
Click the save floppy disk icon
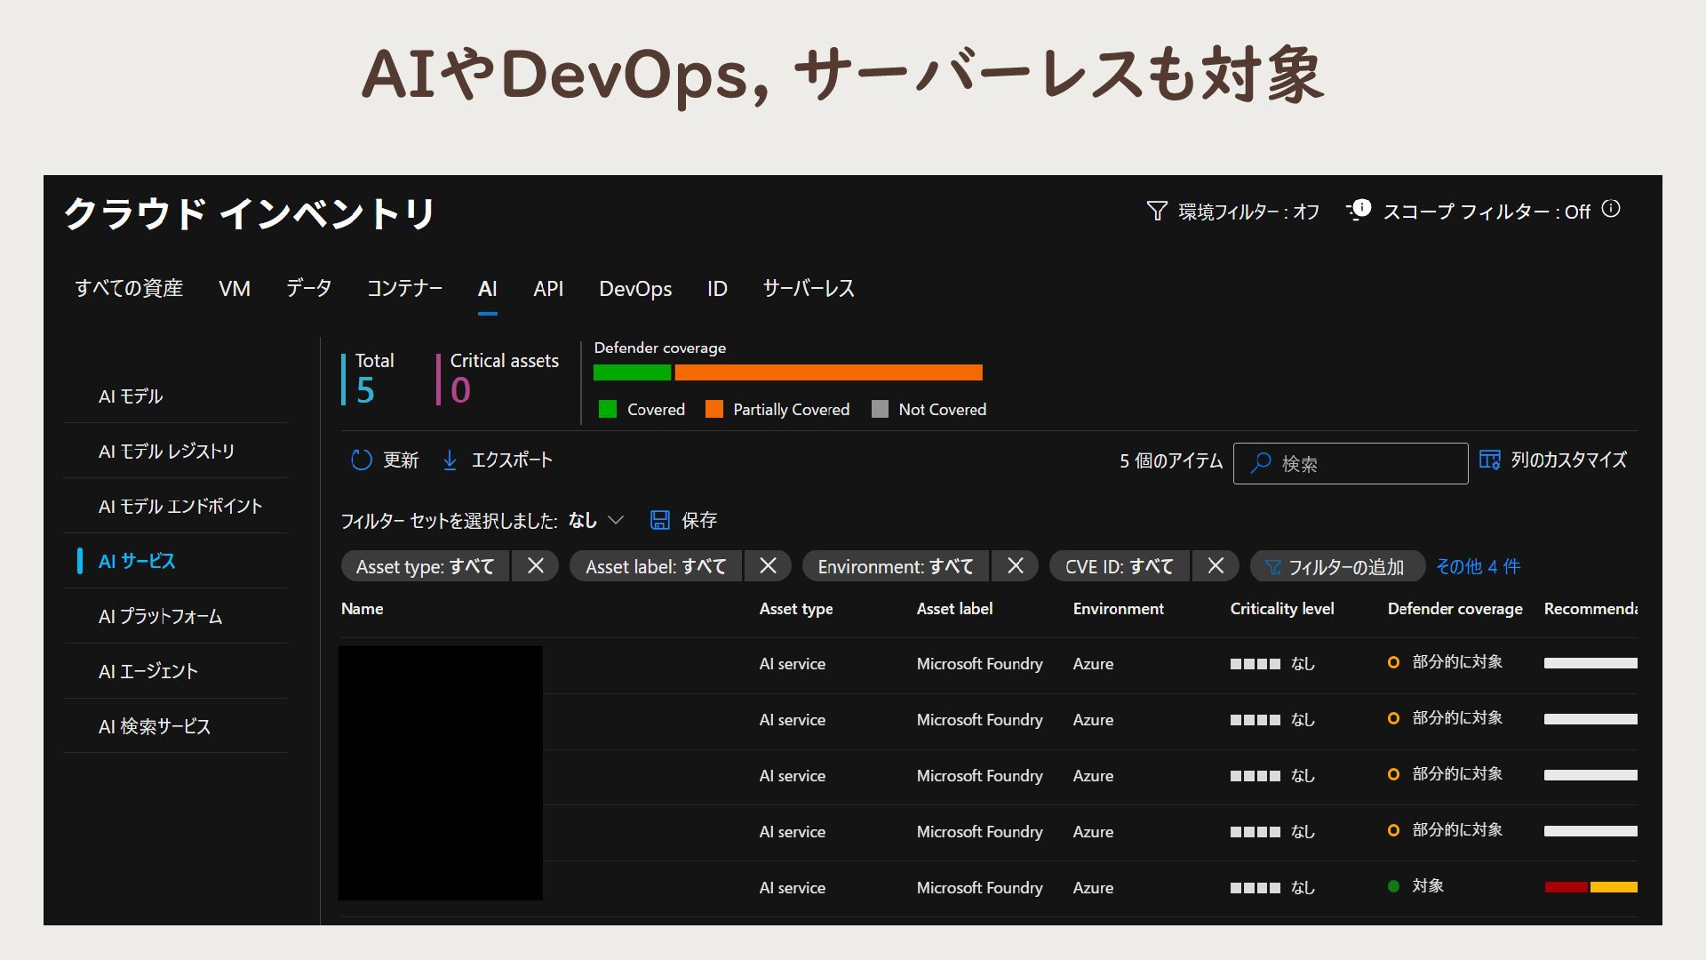(x=659, y=520)
